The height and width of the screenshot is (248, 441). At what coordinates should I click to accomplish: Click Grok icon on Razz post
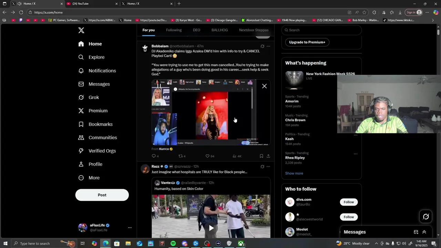(x=262, y=167)
